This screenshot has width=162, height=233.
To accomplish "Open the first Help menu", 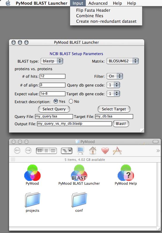I will tap(117, 3).
